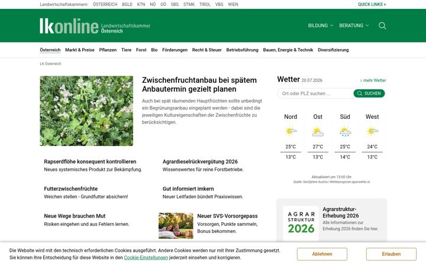
Task: Click the Agrarstruktur 2026 logo image
Action: (301, 223)
